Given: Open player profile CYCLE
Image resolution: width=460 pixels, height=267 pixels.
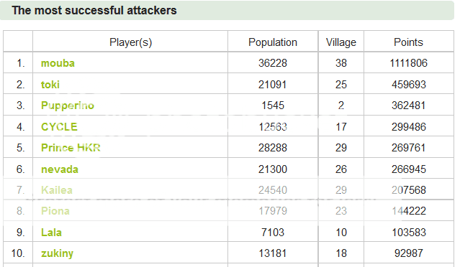Looking at the screenshot, I should [x=59, y=127].
